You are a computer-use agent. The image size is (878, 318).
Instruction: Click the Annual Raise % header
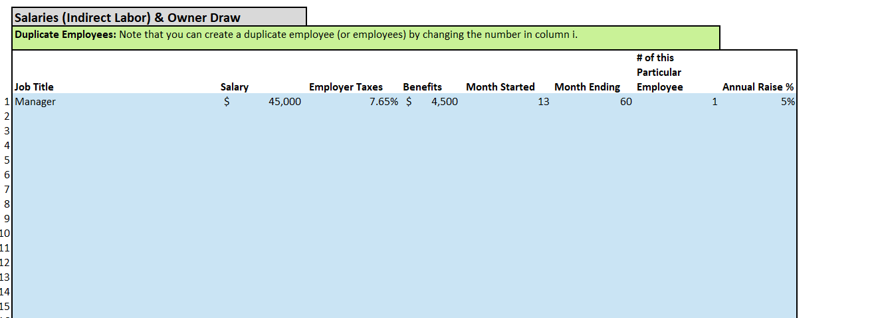pos(758,86)
